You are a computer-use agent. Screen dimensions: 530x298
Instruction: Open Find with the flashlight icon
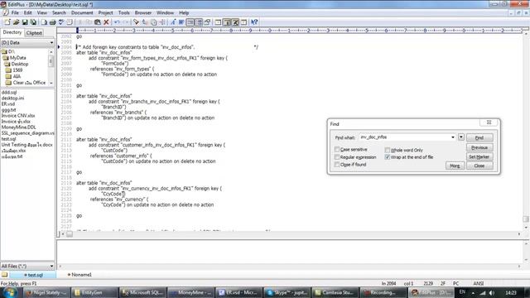pyautogui.click(x=136, y=22)
